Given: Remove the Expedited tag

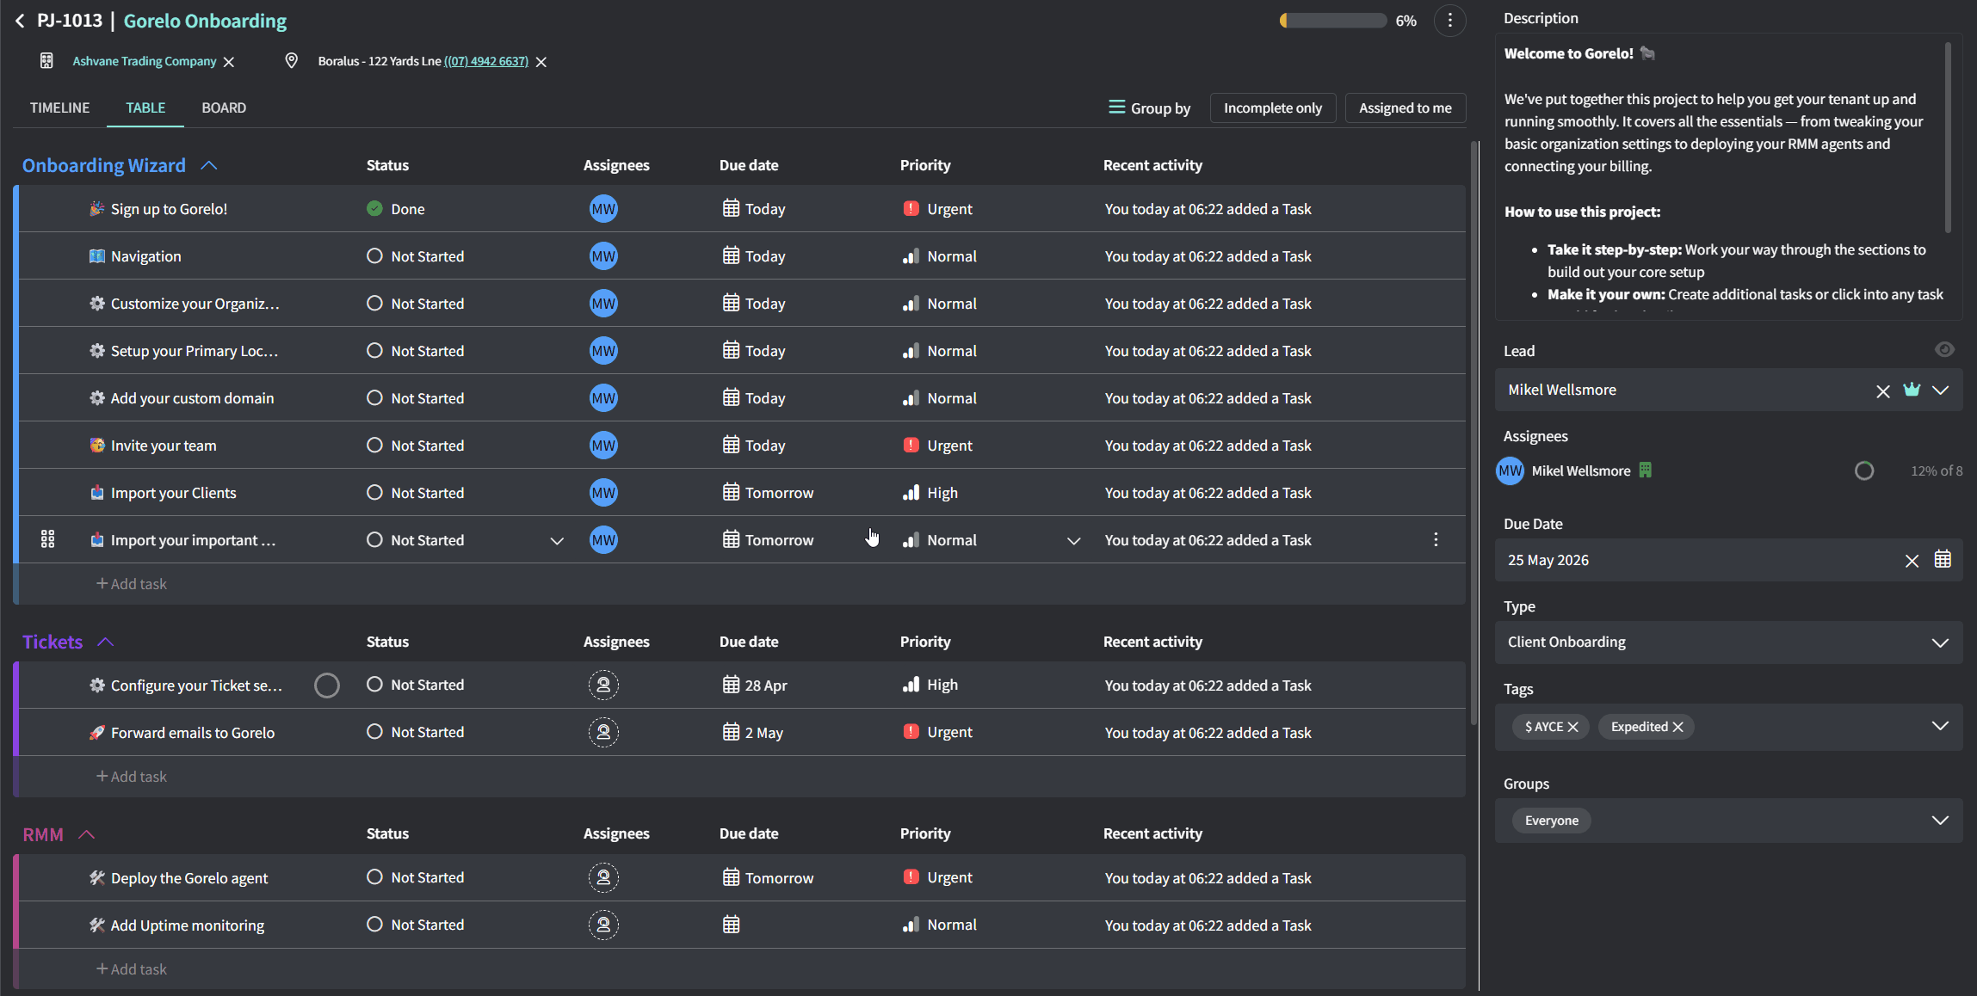Looking at the screenshot, I should pos(1677,727).
